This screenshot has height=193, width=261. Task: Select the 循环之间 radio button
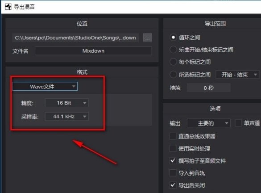(x=173, y=38)
